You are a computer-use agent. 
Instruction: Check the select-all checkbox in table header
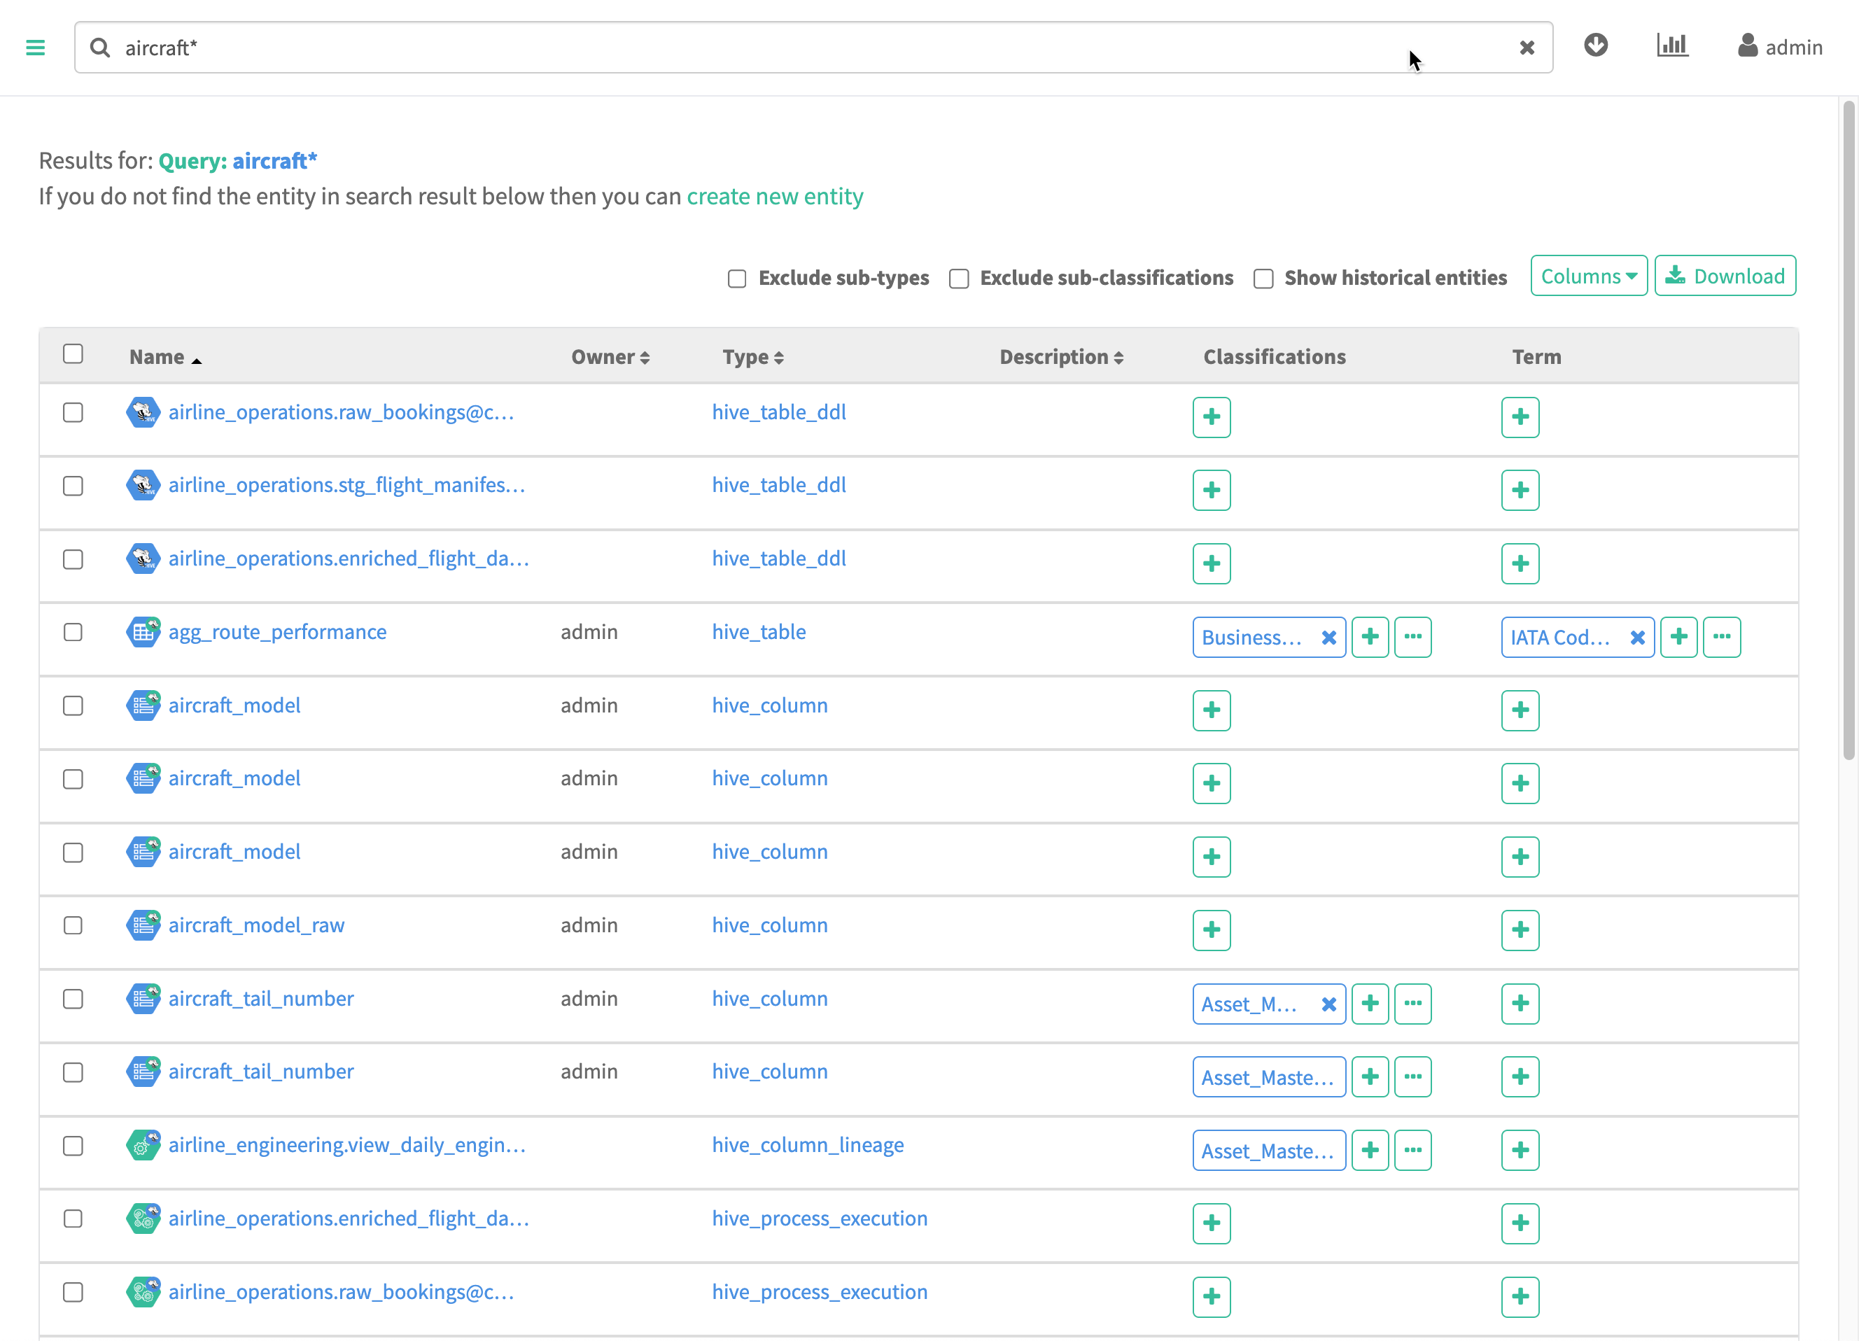pyautogui.click(x=73, y=353)
